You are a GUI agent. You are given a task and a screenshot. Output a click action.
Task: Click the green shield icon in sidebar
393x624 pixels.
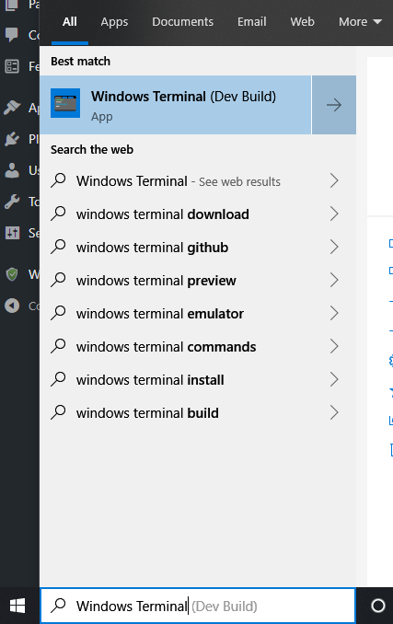[12, 274]
